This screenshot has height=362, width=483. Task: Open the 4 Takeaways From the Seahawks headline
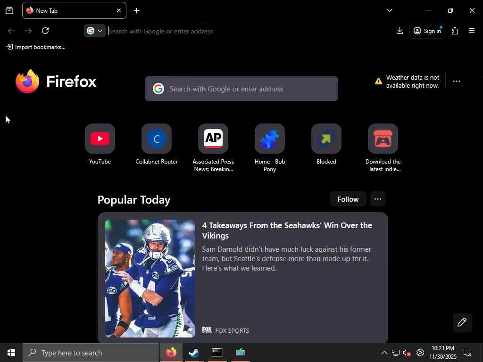287,230
